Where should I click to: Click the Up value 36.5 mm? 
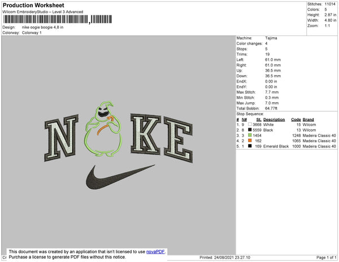tap(273, 71)
